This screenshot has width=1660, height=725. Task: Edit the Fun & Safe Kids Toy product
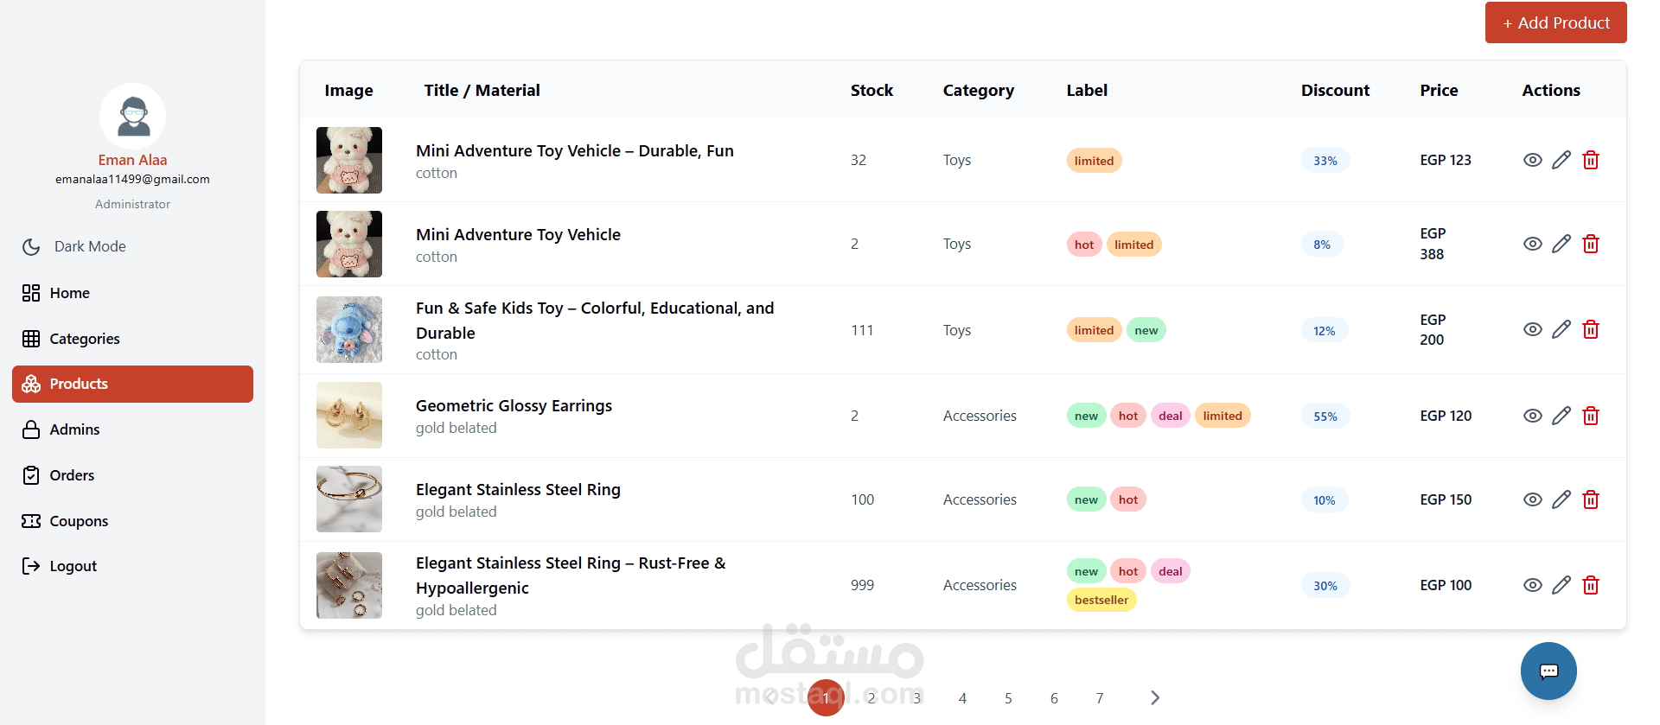click(x=1561, y=329)
